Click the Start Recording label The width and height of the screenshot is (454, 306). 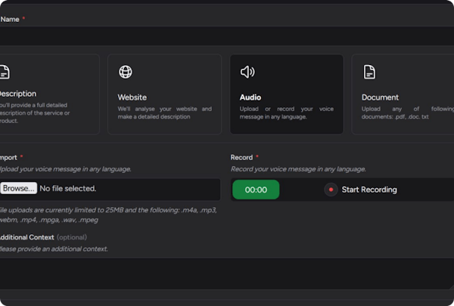(368, 190)
